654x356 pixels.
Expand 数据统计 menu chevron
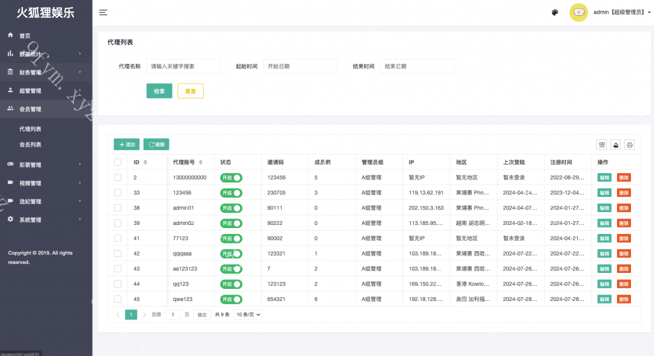click(80, 54)
